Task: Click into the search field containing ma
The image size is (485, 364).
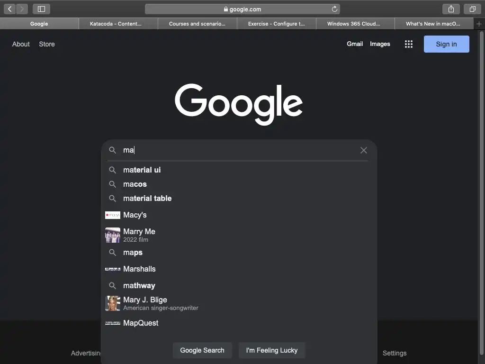Action: pyautogui.click(x=240, y=150)
